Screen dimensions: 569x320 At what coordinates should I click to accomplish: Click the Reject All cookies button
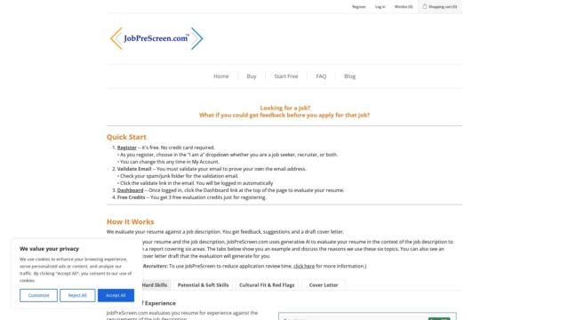point(77,295)
